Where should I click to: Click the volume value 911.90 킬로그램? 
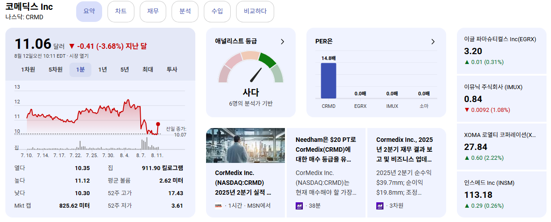point(163,168)
